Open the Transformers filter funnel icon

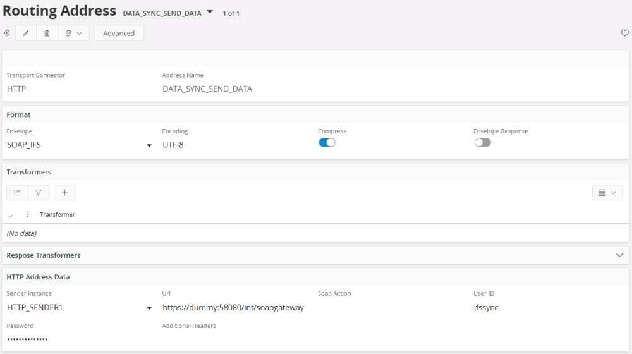coord(38,193)
